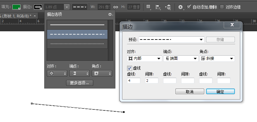This screenshot has width=257, height=122.
Task: Select the 形状 1, RGB/8 document tab
Action: pos(16,16)
